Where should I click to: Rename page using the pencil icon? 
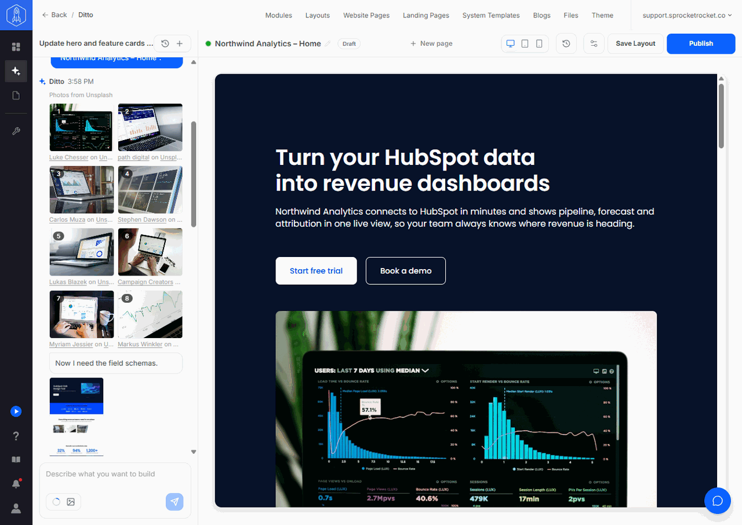328,43
